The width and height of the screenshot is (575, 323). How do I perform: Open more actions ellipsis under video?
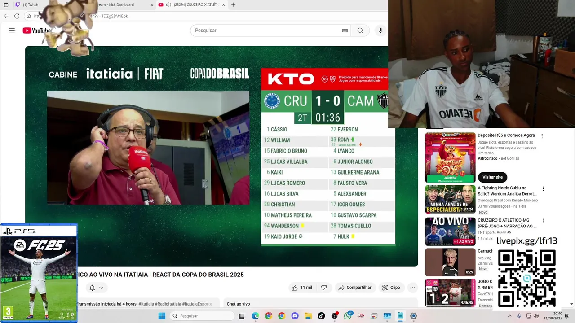pyautogui.click(x=412, y=288)
